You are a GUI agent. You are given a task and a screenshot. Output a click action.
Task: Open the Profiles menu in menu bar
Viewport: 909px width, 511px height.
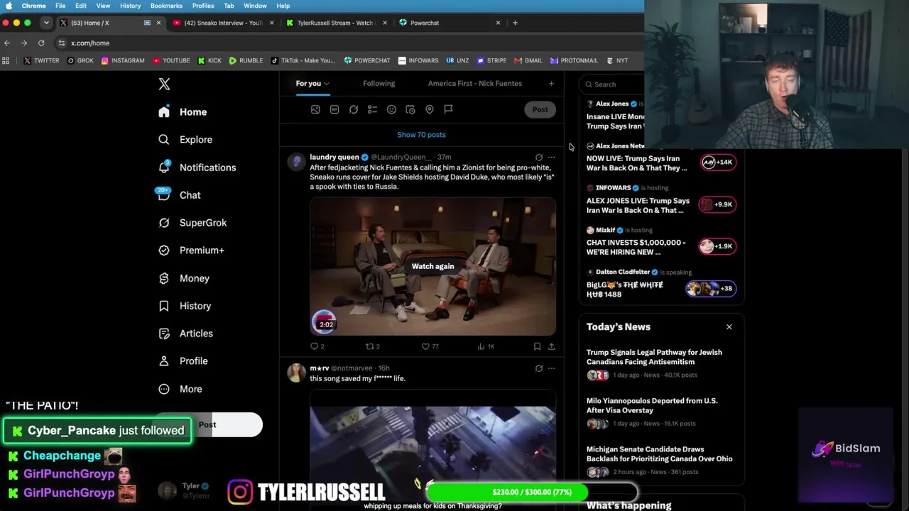tap(202, 6)
